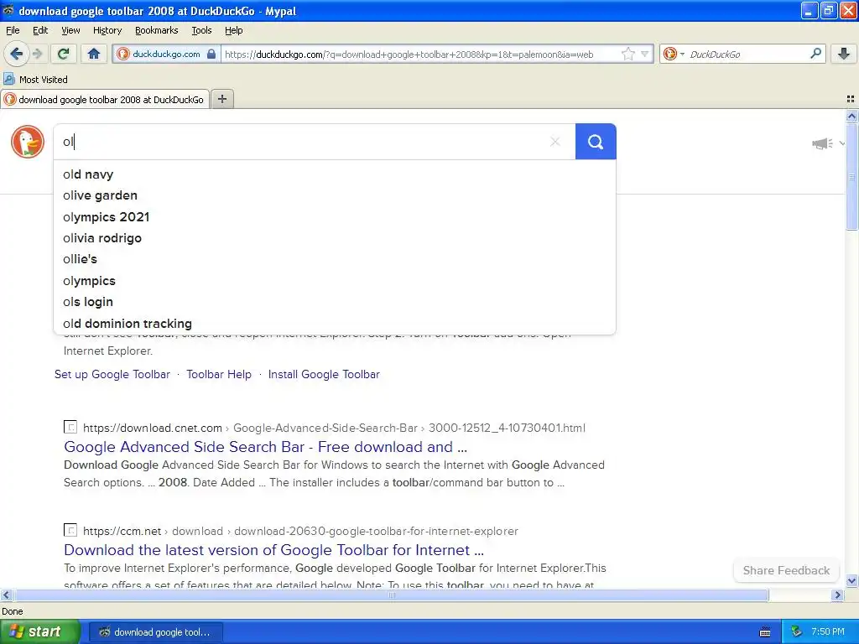Screen dimensions: 859x644
Task: Click the padlock security icon in address bar
Action: click(211, 54)
